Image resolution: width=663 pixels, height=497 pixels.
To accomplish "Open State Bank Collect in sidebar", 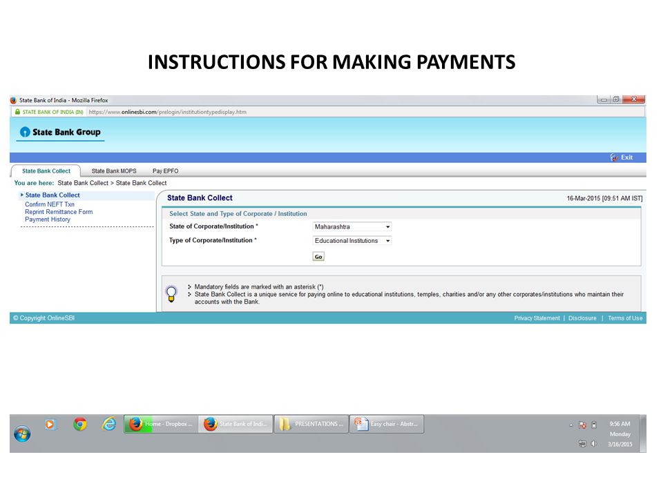I will pyautogui.click(x=52, y=195).
